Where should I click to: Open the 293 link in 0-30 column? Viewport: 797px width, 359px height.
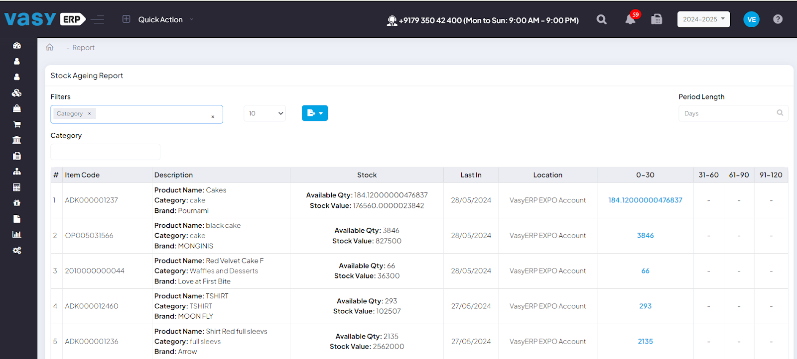point(645,306)
